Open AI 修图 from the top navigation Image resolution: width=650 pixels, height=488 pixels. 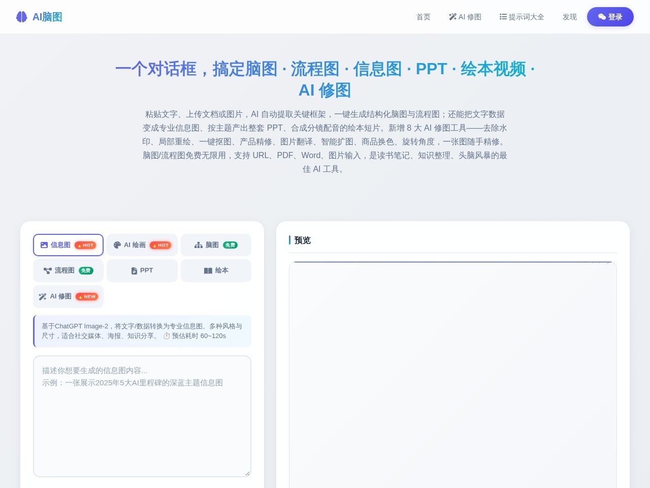[465, 17]
